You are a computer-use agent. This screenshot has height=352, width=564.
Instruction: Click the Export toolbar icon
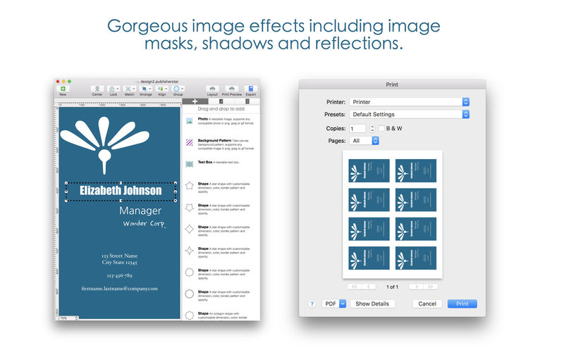click(251, 89)
